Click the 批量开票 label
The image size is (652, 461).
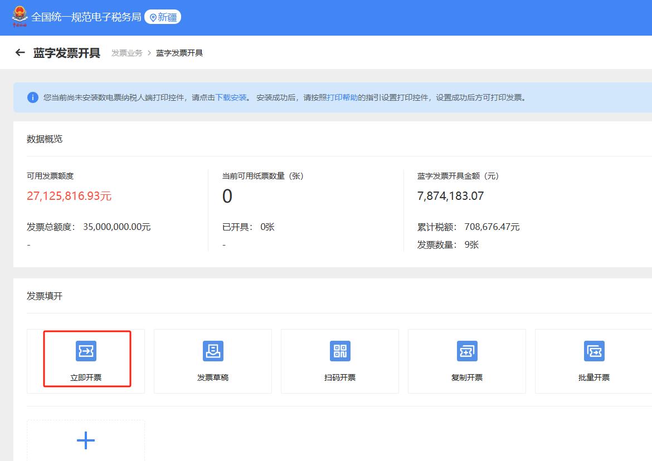594,377
